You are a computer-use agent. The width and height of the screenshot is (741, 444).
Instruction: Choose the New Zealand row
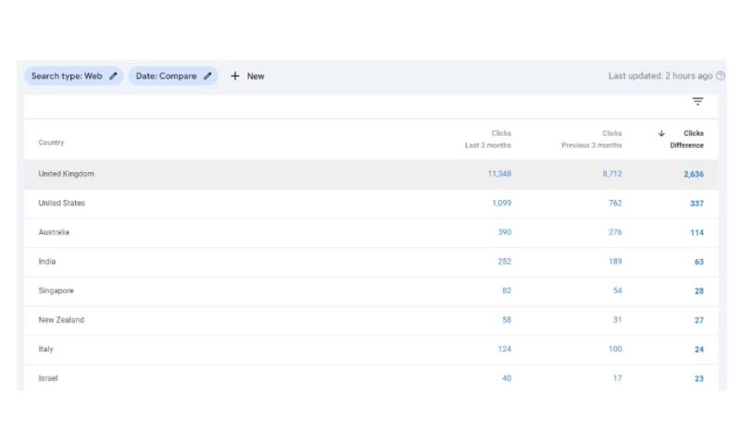click(x=61, y=320)
